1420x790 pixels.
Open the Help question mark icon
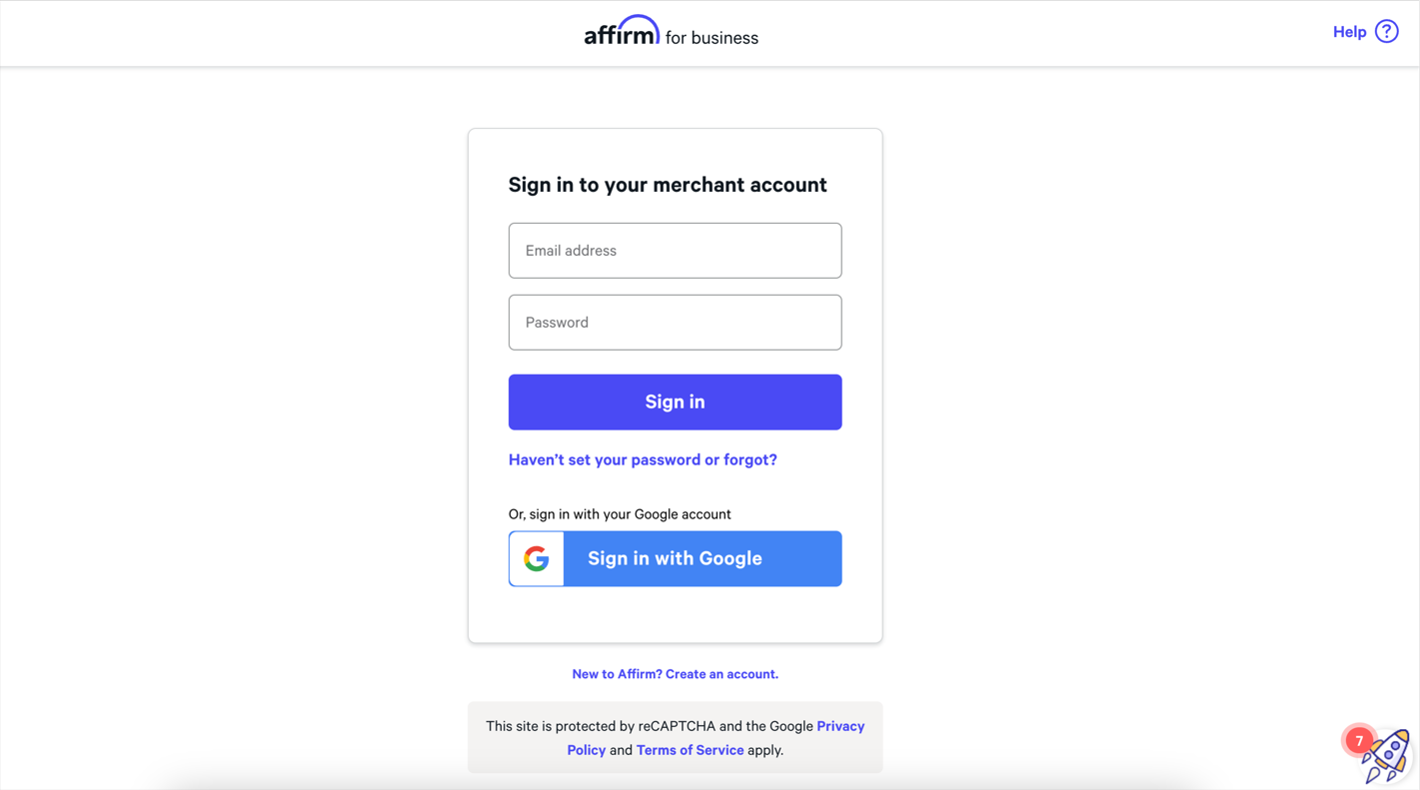pos(1386,32)
